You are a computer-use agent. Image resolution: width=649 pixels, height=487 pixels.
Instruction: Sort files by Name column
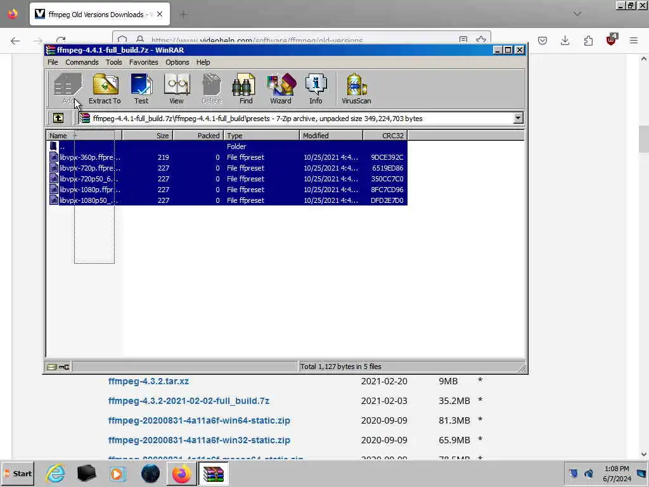coord(84,136)
